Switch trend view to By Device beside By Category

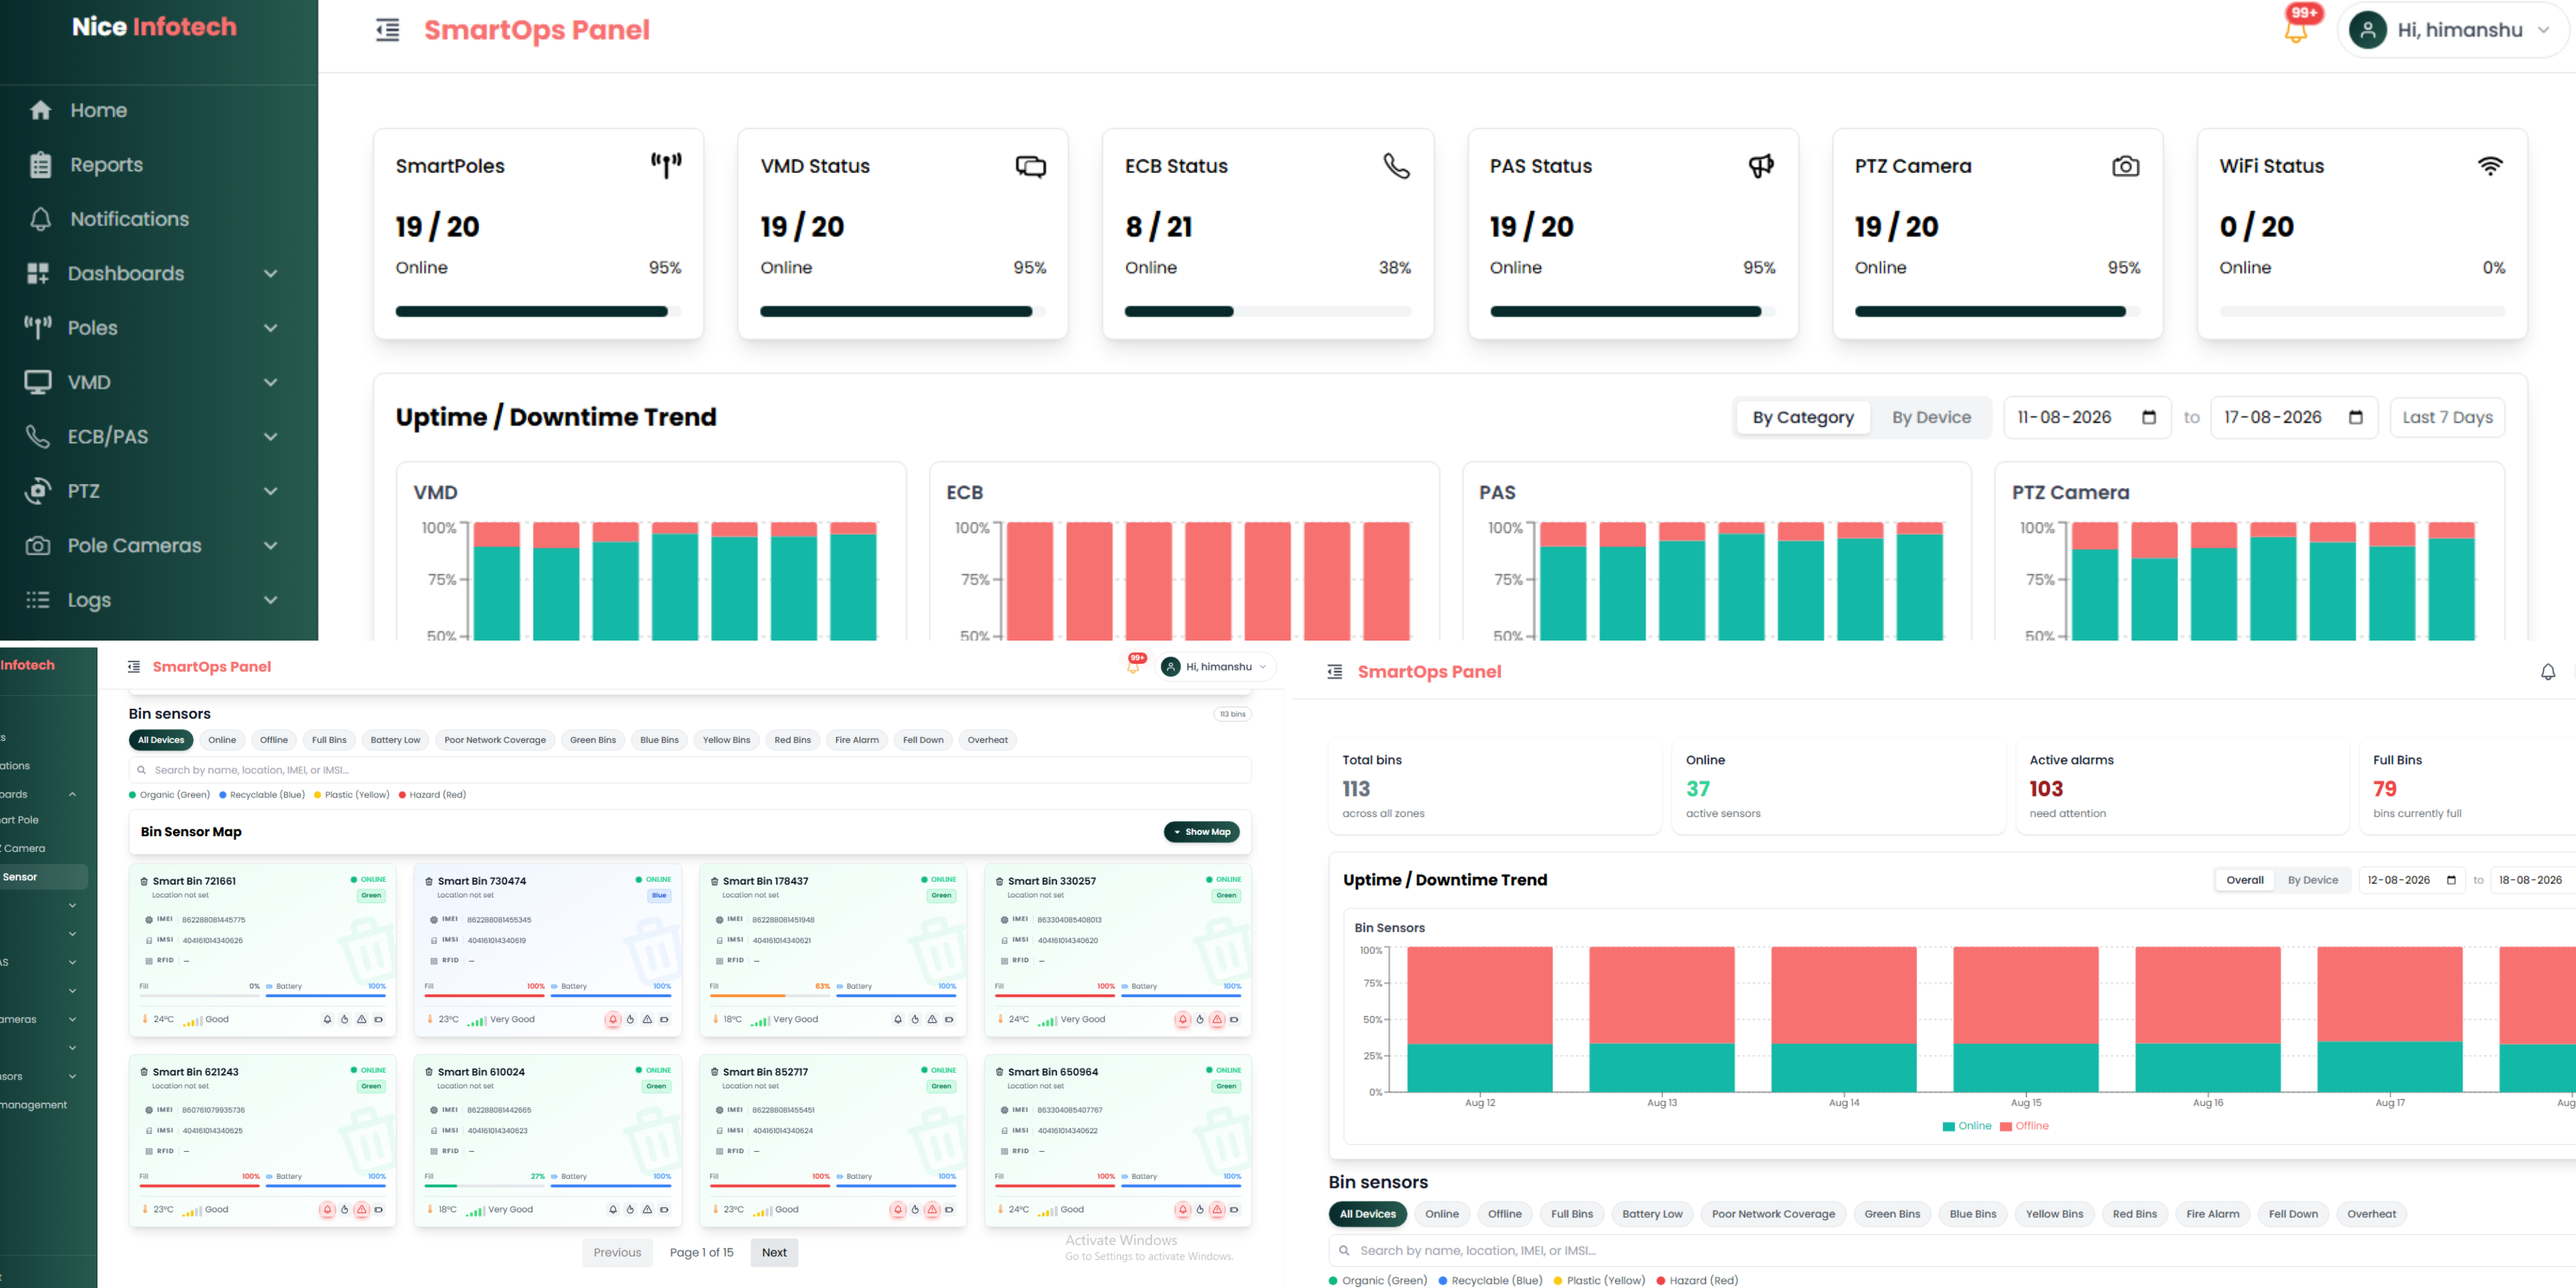click(1931, 417)
